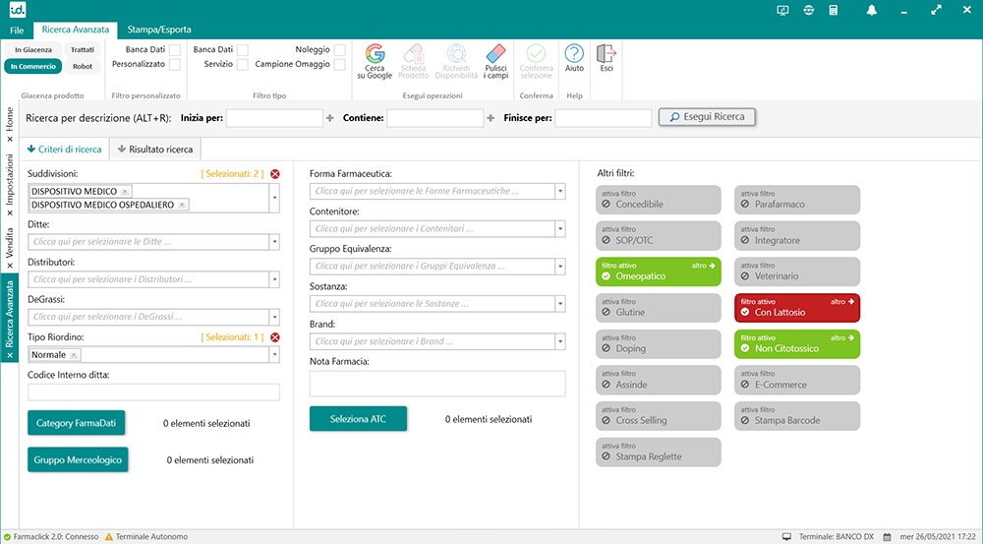Click the Seleziona ATC button

[358, 419]
